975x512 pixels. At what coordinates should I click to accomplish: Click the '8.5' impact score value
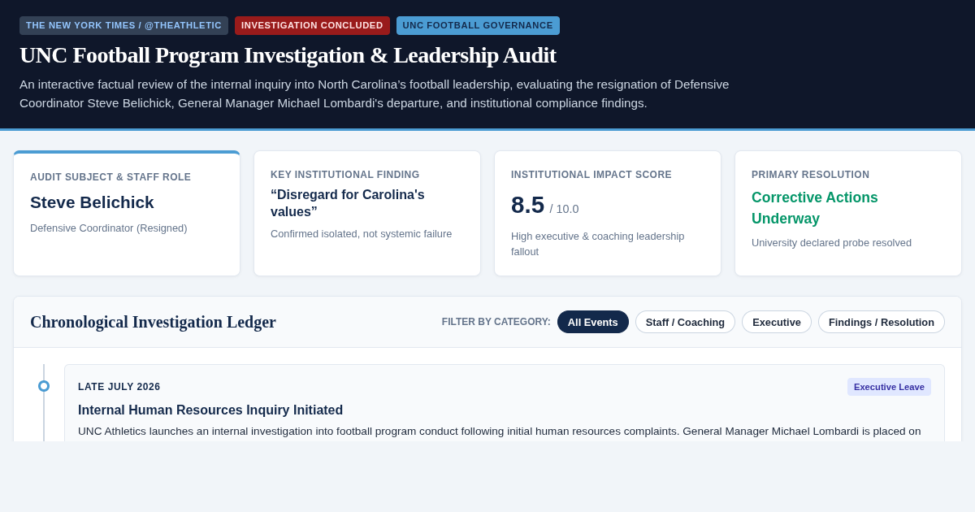point(527,205)
